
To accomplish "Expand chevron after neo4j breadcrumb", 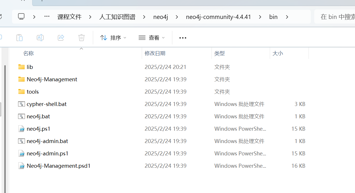I will (x=177, y=17).
